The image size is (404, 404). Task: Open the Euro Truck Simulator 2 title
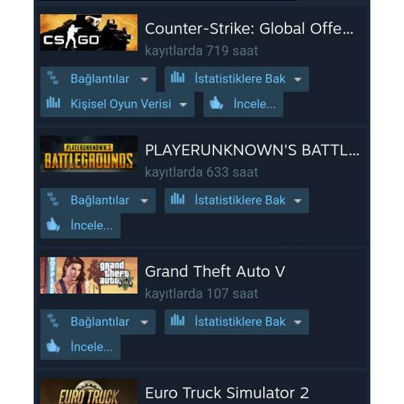point(227,393)
